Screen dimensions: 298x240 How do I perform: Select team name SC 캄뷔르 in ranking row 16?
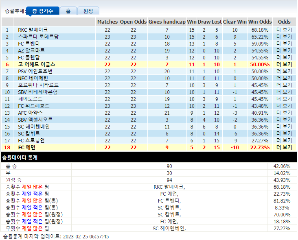(29, 133)
